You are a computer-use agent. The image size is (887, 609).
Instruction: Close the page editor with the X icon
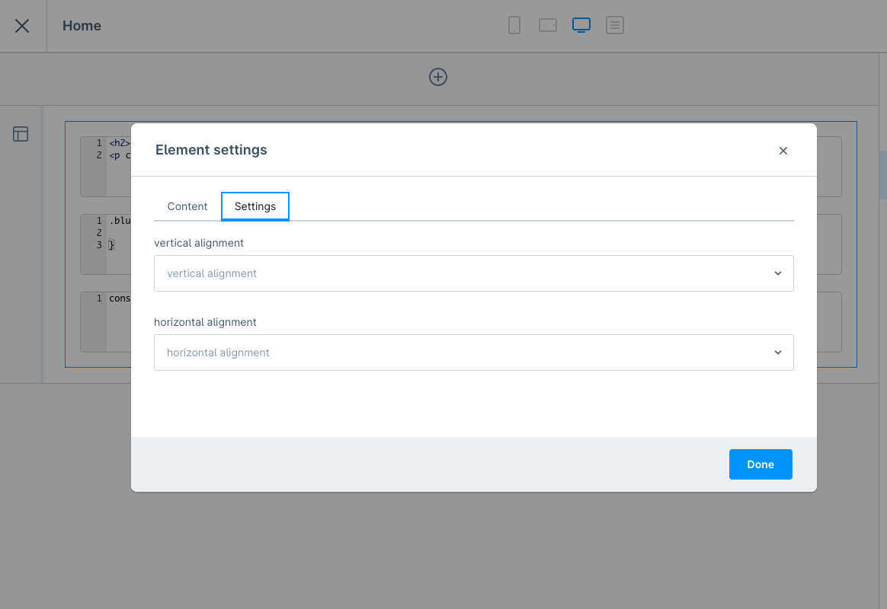click(x=22, y=26)
